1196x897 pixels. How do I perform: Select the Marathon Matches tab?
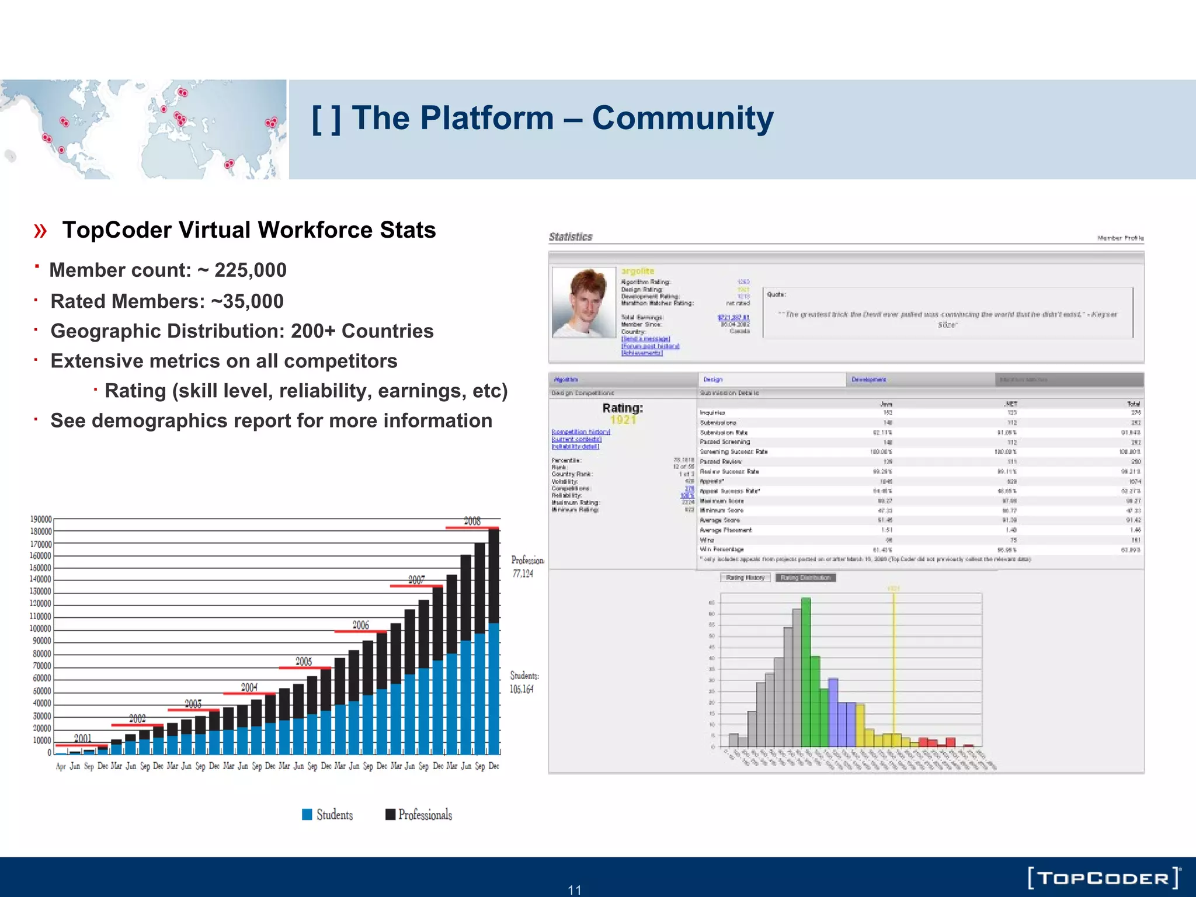[1023, 380]
